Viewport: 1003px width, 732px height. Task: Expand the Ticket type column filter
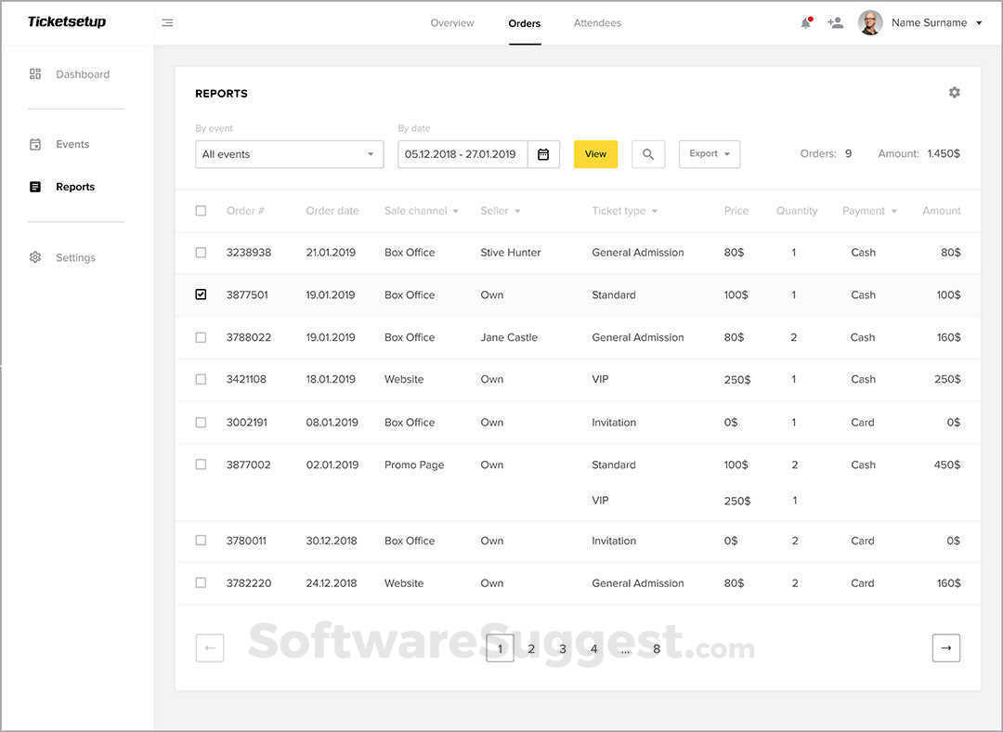(x=655, y=211)
